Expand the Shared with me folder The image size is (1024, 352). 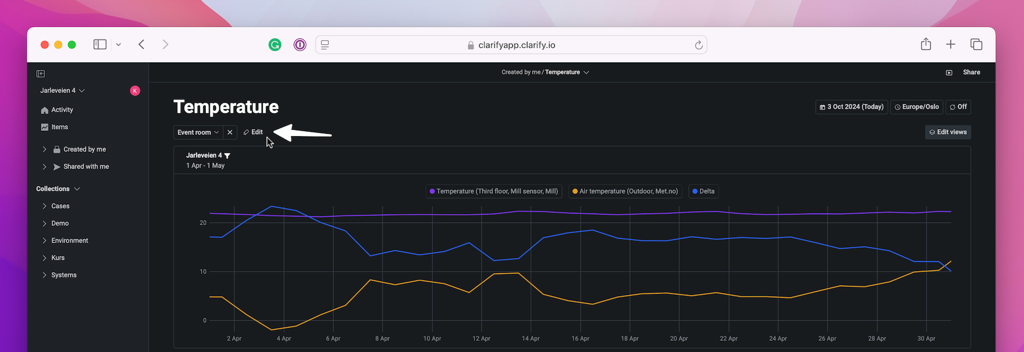[x=44, y=167]
